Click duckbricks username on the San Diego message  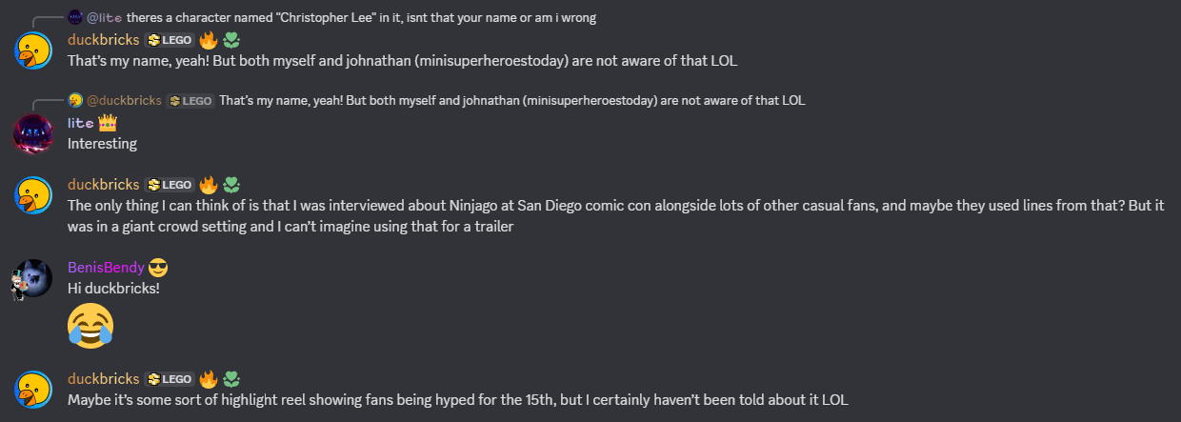tap(103, 185)
